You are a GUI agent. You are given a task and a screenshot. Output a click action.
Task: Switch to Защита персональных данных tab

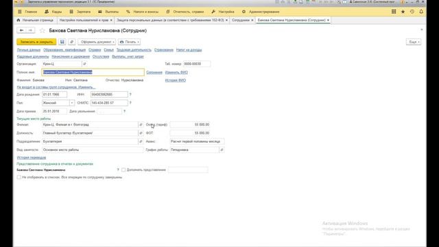tap(170, 20)
